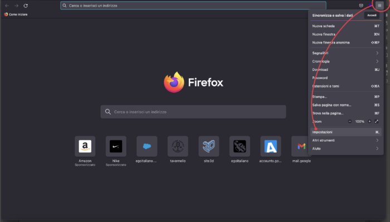Open the Nike shortcut tile
The width and height of the screenshot is (390, 222).
[x=116, y=146]
